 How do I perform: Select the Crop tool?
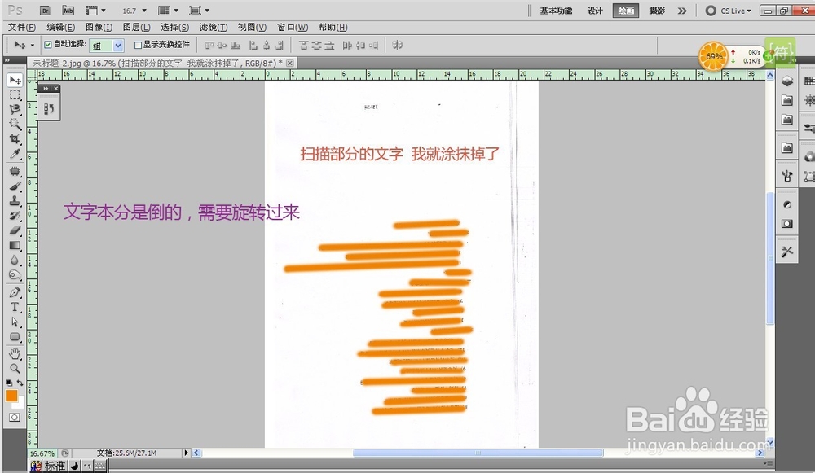(x=15, y=138)
